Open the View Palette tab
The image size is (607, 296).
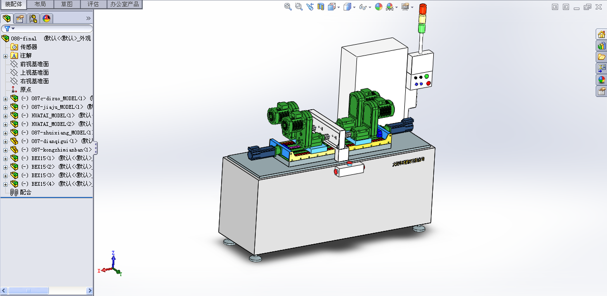coord(601,68)
